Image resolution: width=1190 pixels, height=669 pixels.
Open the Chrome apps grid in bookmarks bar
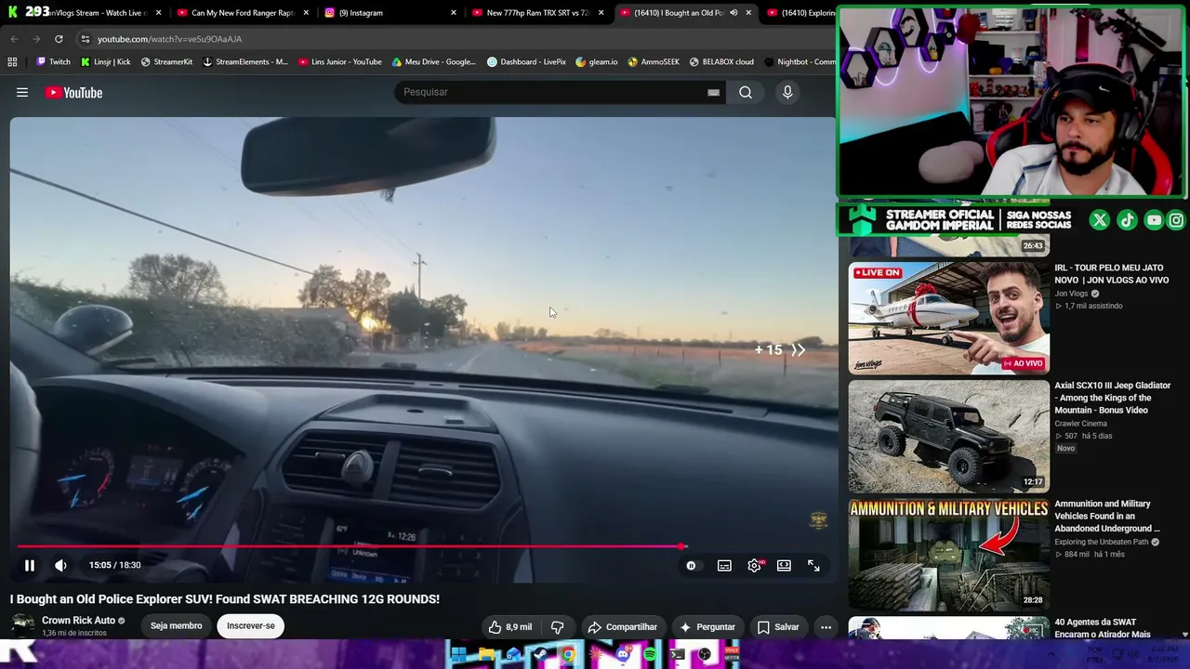pos(12,62)
